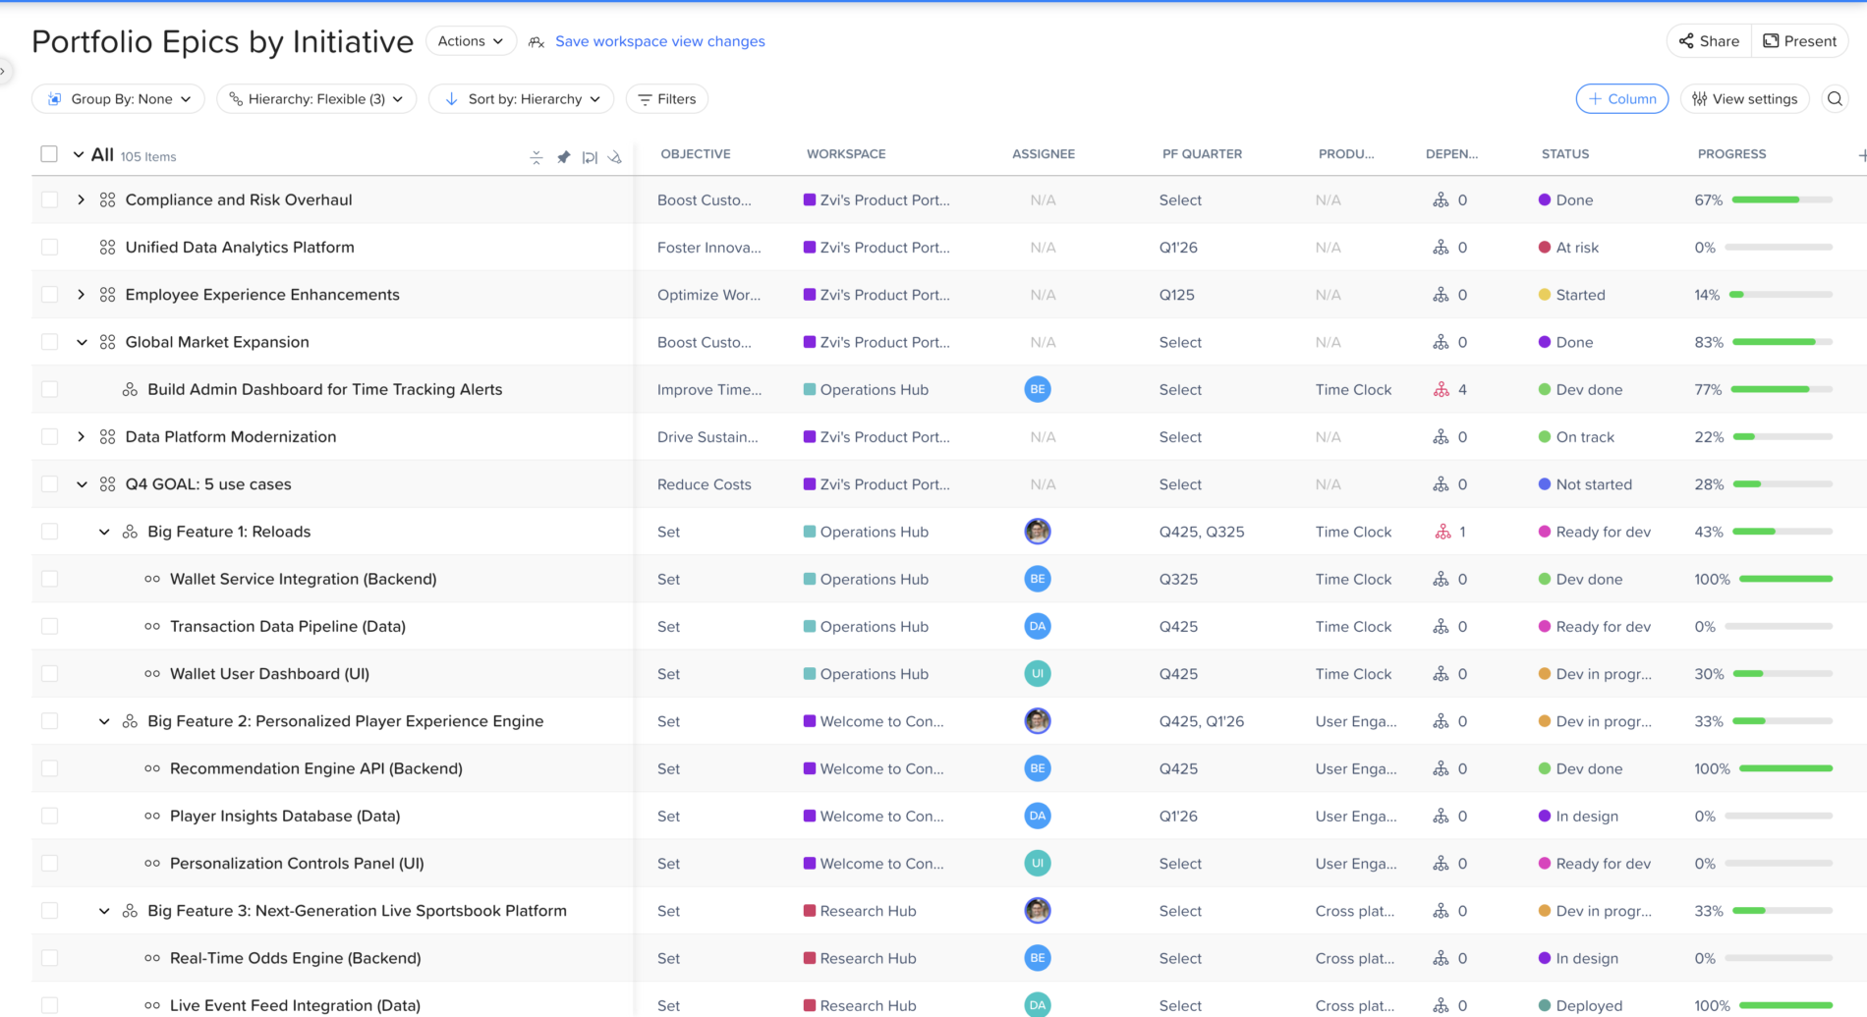Click the pin column icon in header

(x=563, y=157)
